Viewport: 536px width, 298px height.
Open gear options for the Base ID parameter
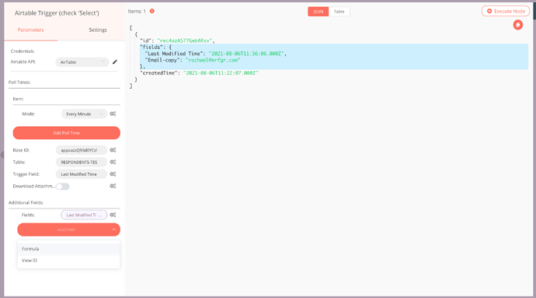(x=113, y=150)
